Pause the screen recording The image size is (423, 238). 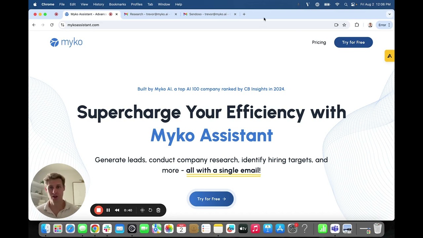point(108,210)
